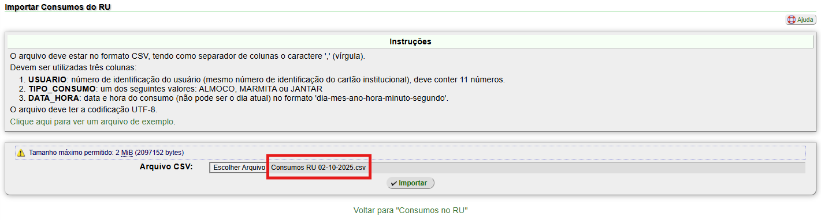Open the example file link
The height and width of the screenshot is (220, 821).
pos(92,122)
